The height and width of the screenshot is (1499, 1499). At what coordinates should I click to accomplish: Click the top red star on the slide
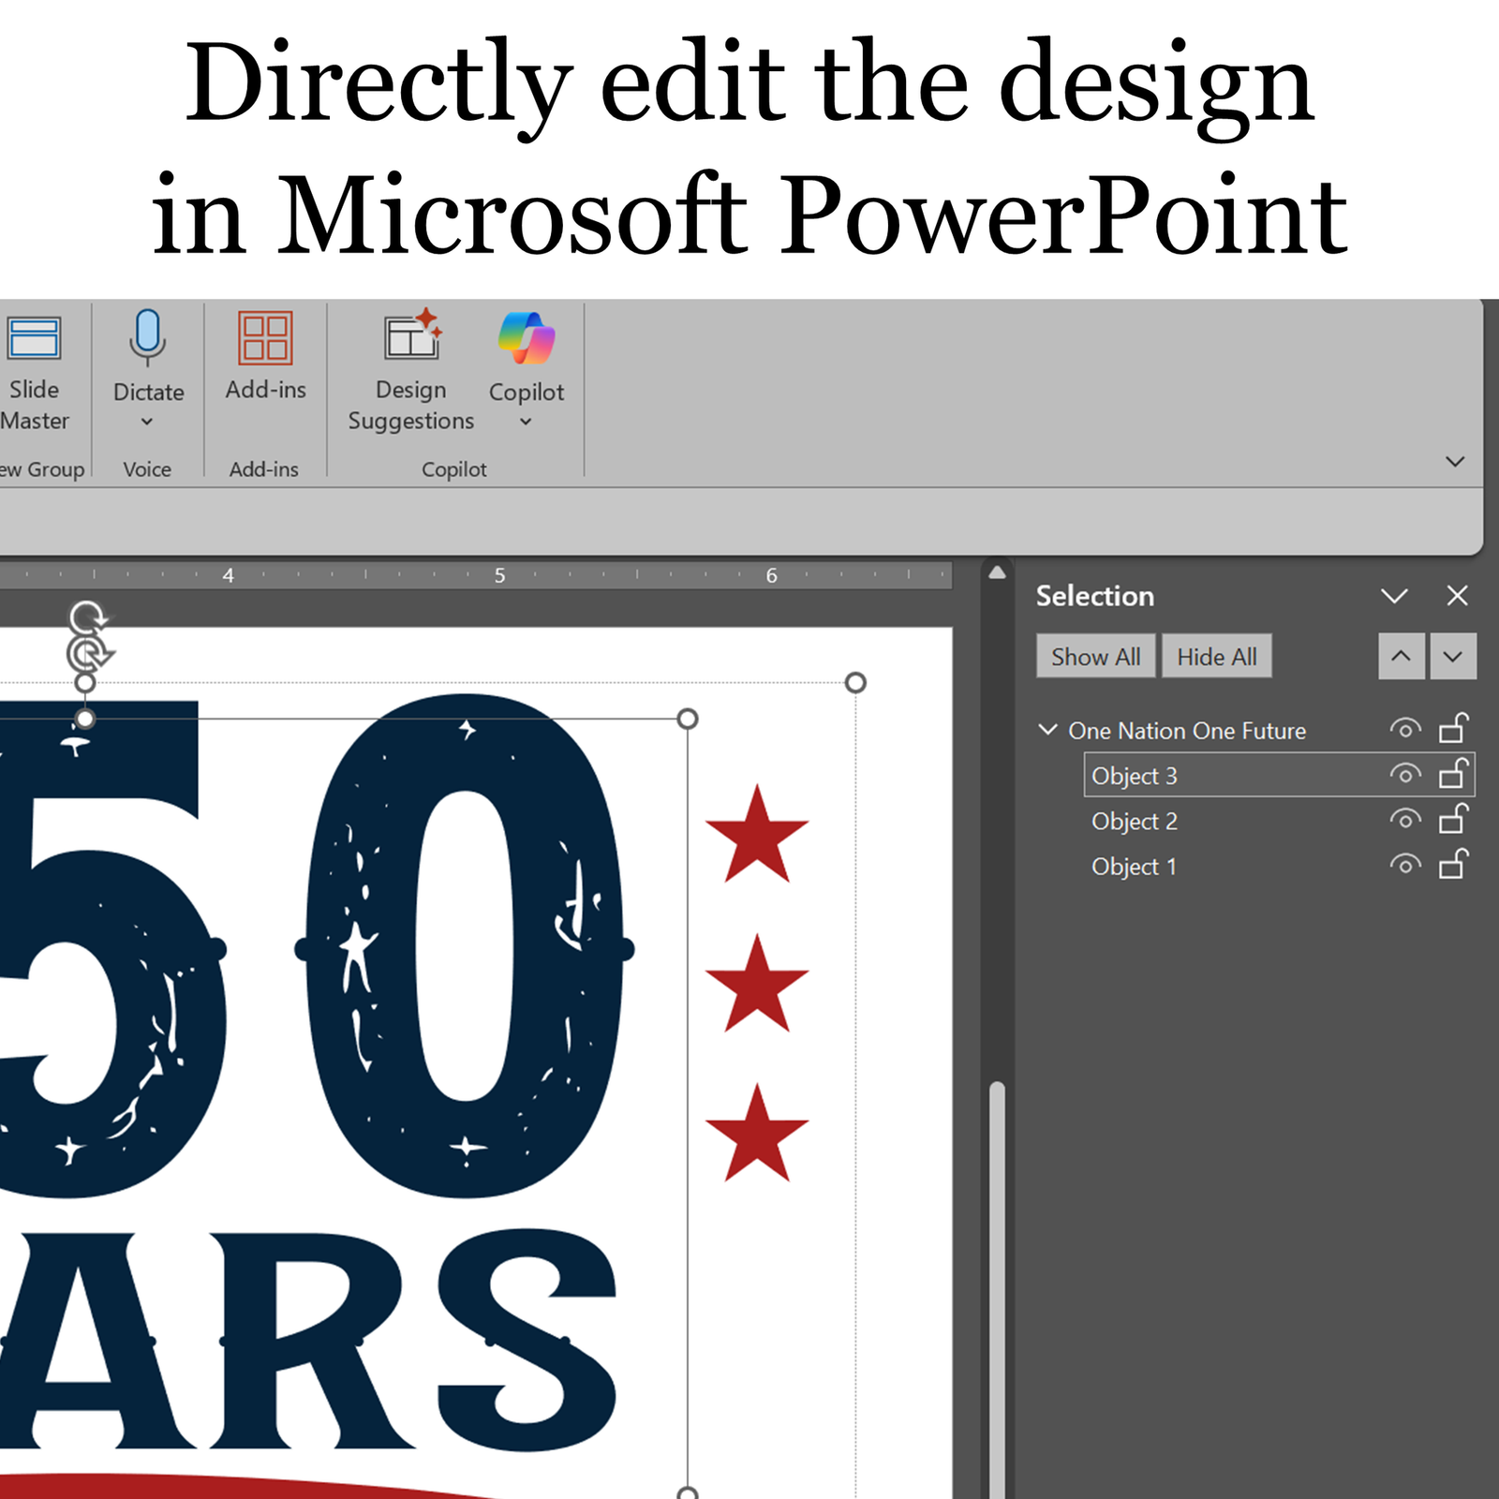(757, 836)
